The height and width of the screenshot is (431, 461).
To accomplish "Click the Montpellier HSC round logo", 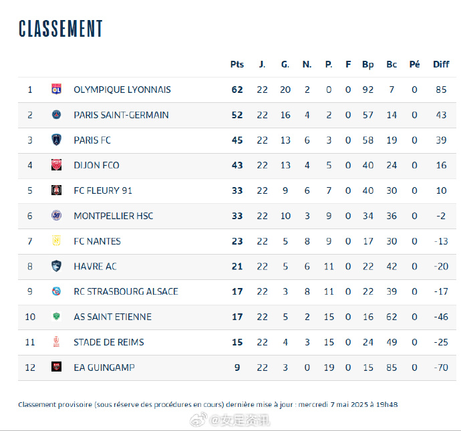I will [56, 215].
